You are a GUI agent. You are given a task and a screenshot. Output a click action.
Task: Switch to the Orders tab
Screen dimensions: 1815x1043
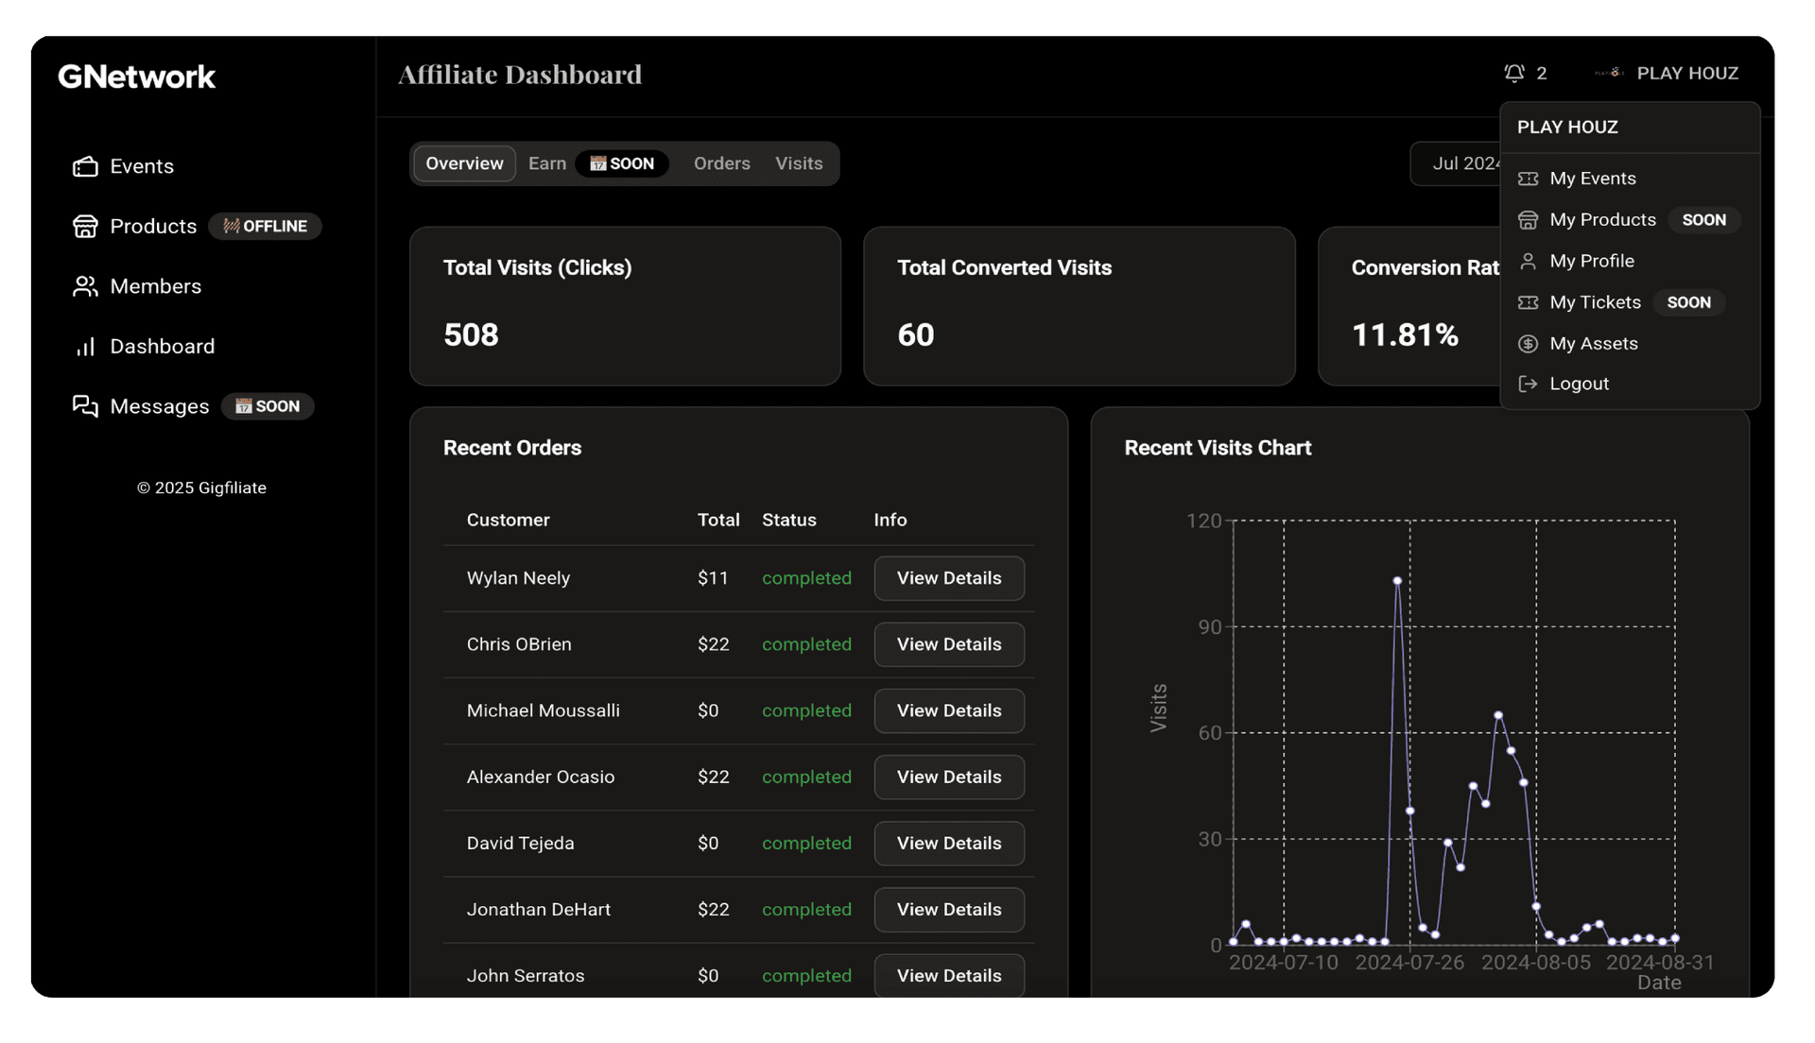[721, 163]
